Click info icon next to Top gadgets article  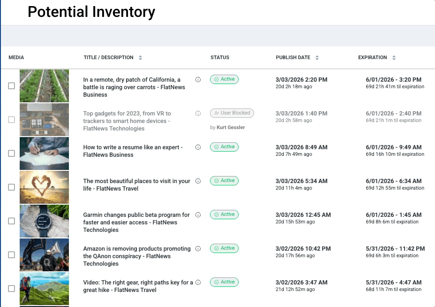[198, 114]
